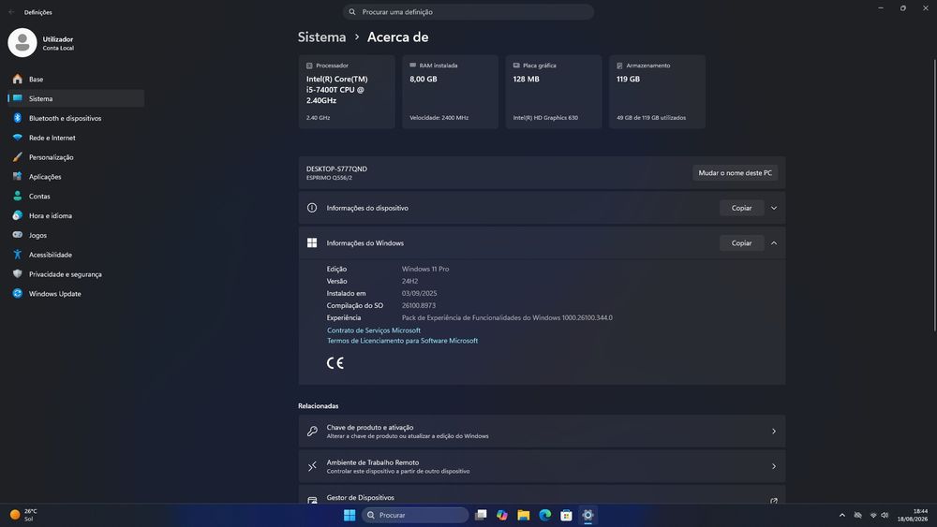Click the key icon for Chave de produto

tap(312, 431)
